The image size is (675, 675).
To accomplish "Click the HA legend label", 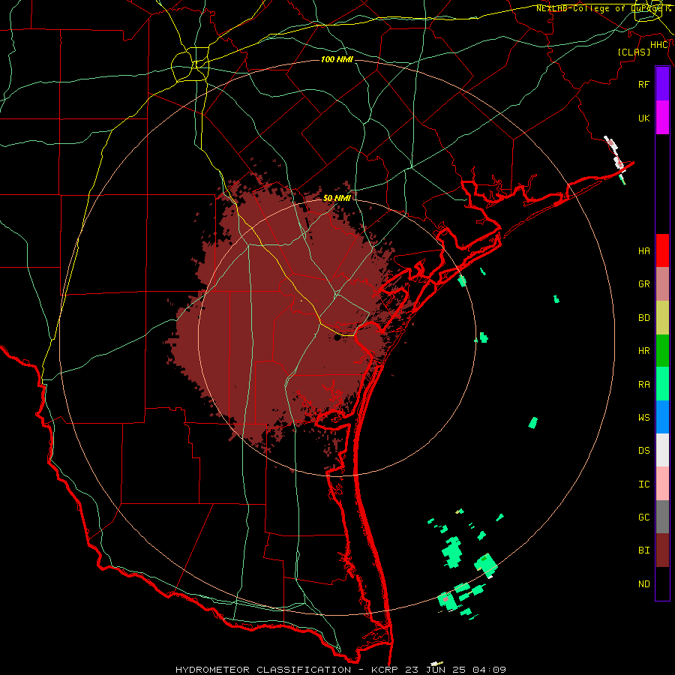I will (643, 250).
